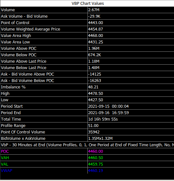The image size is (174, 181).
Task: Select the value 35942
Action: click(94, 132)
